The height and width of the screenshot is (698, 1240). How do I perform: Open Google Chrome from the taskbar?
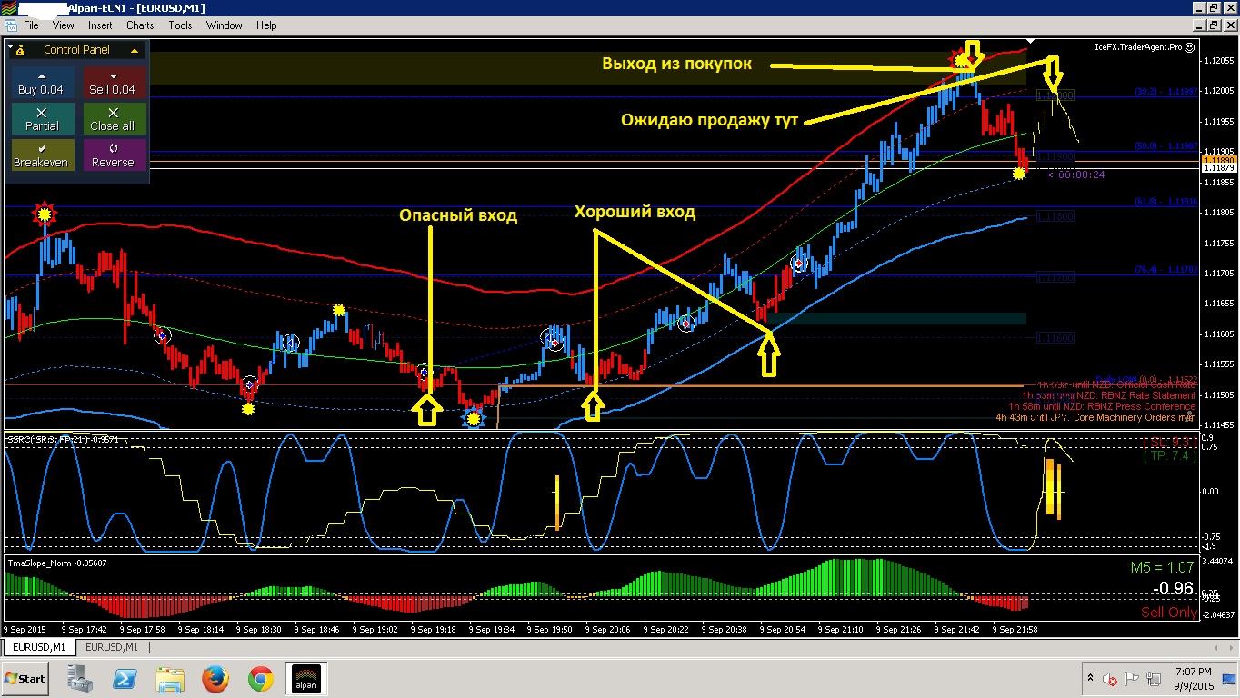tap(261, 678)
